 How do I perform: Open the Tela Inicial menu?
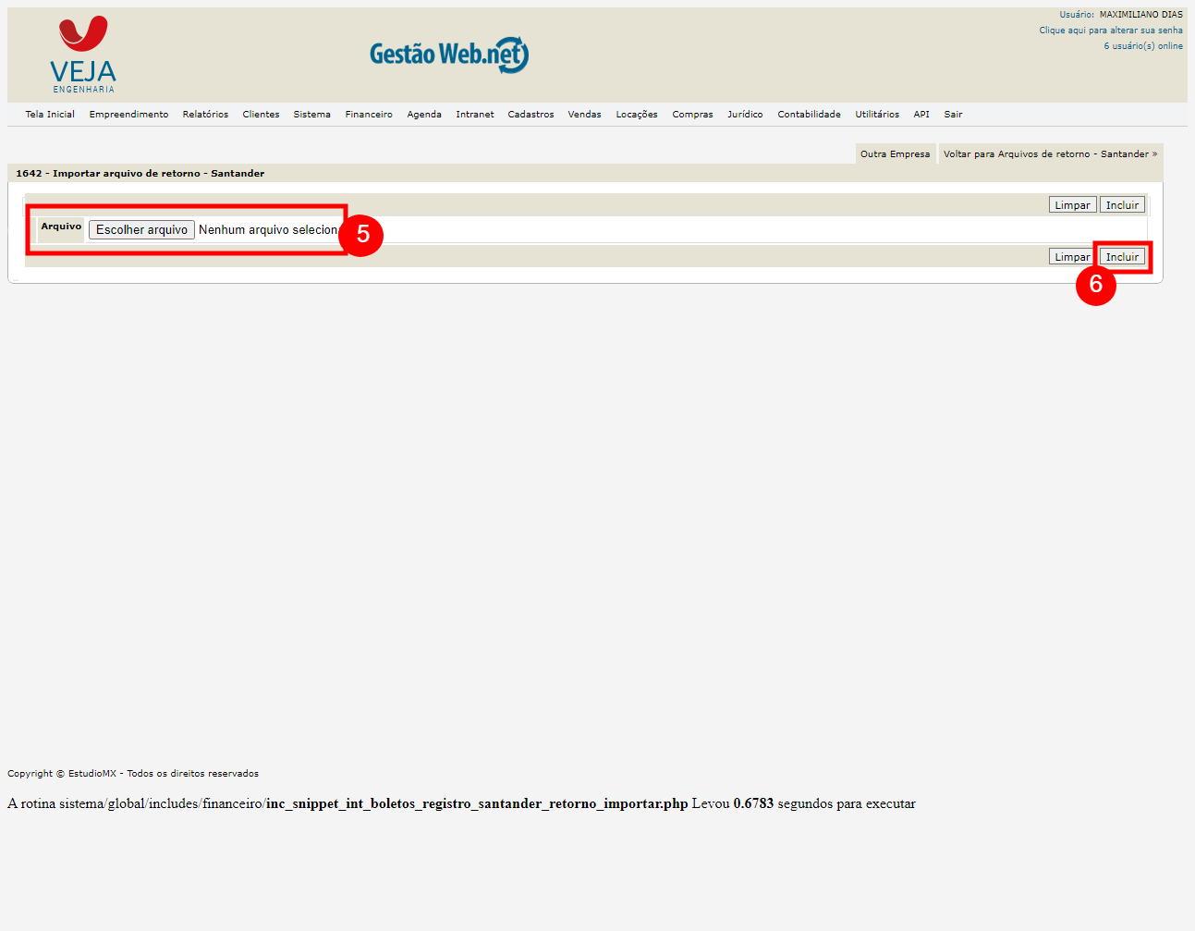[50, 115]
